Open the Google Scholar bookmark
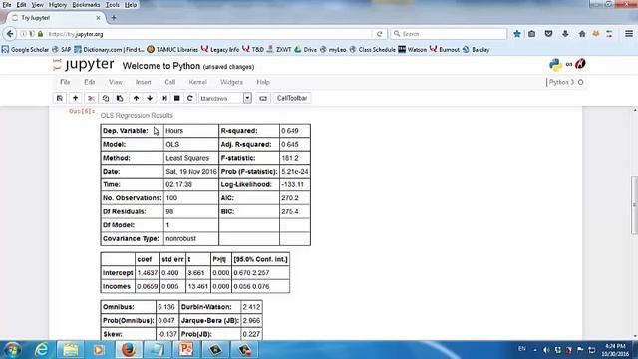638x359 pixels. click(x=25, y=49)
